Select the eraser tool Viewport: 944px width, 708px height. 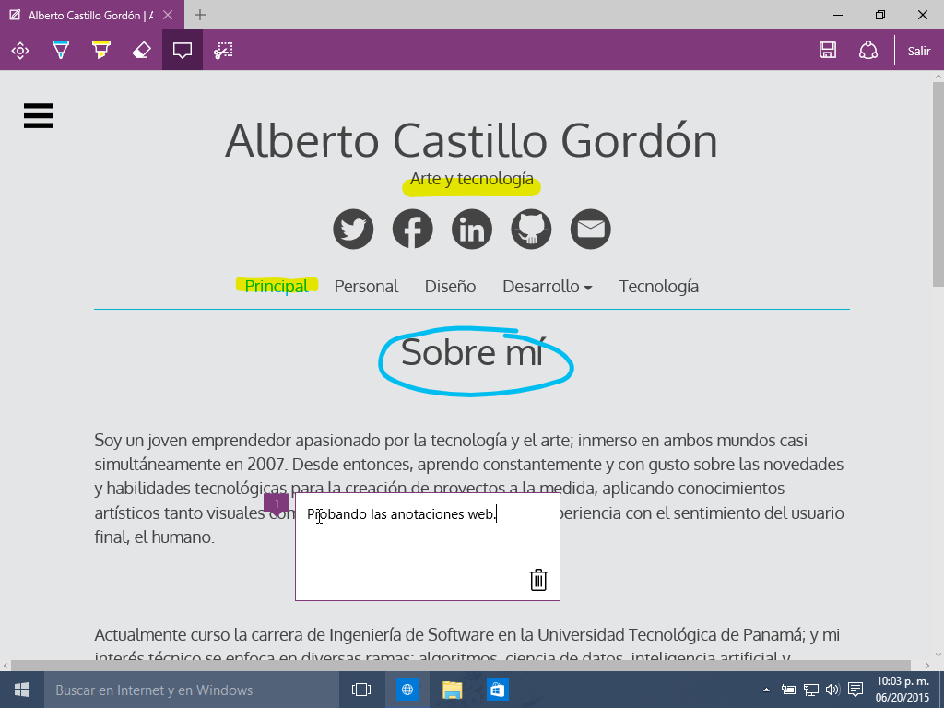tap(141, 51)
